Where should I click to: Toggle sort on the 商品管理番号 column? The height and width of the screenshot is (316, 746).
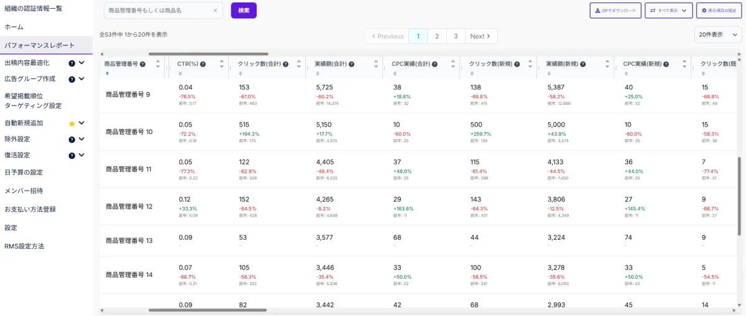tap(158, 64)
